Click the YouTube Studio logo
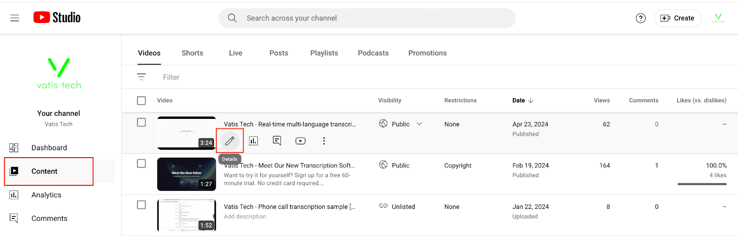 [57, 18]
